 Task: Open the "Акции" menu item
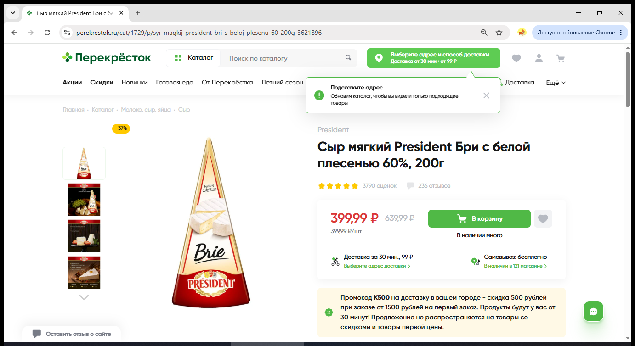pos(72,83)
